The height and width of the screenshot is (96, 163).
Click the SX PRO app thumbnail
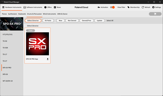pyautogui.click(x=37, y=44)
